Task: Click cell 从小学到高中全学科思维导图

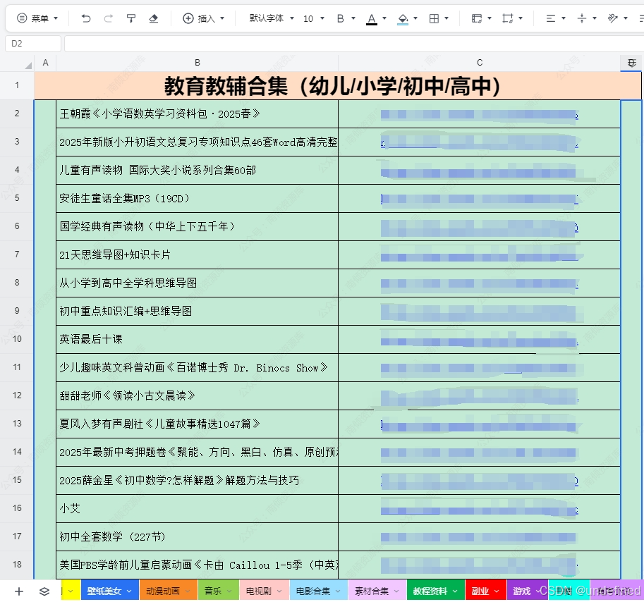Action: click(197, 283)
